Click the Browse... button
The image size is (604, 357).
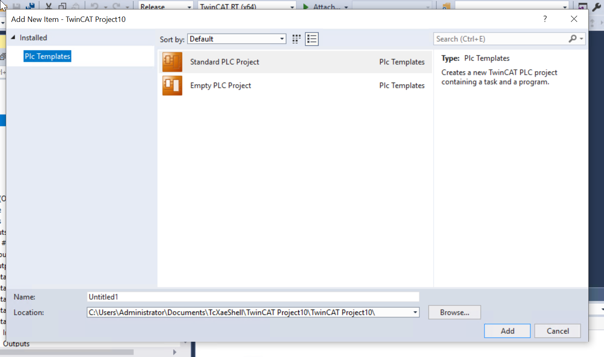(454, 312)
